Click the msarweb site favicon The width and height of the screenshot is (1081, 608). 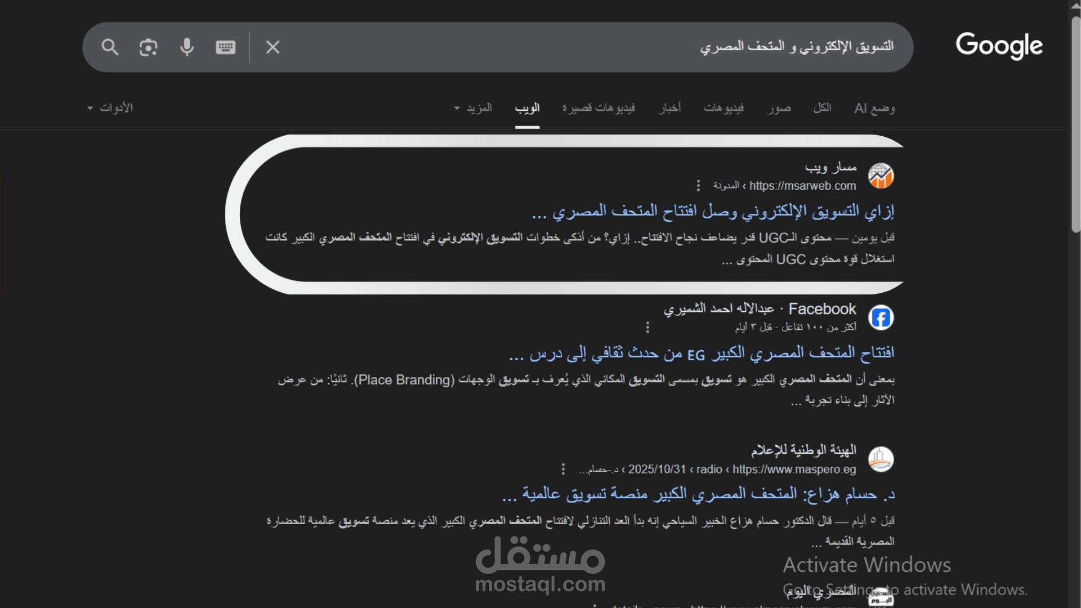pyautogui.click(x=881, y=176)
